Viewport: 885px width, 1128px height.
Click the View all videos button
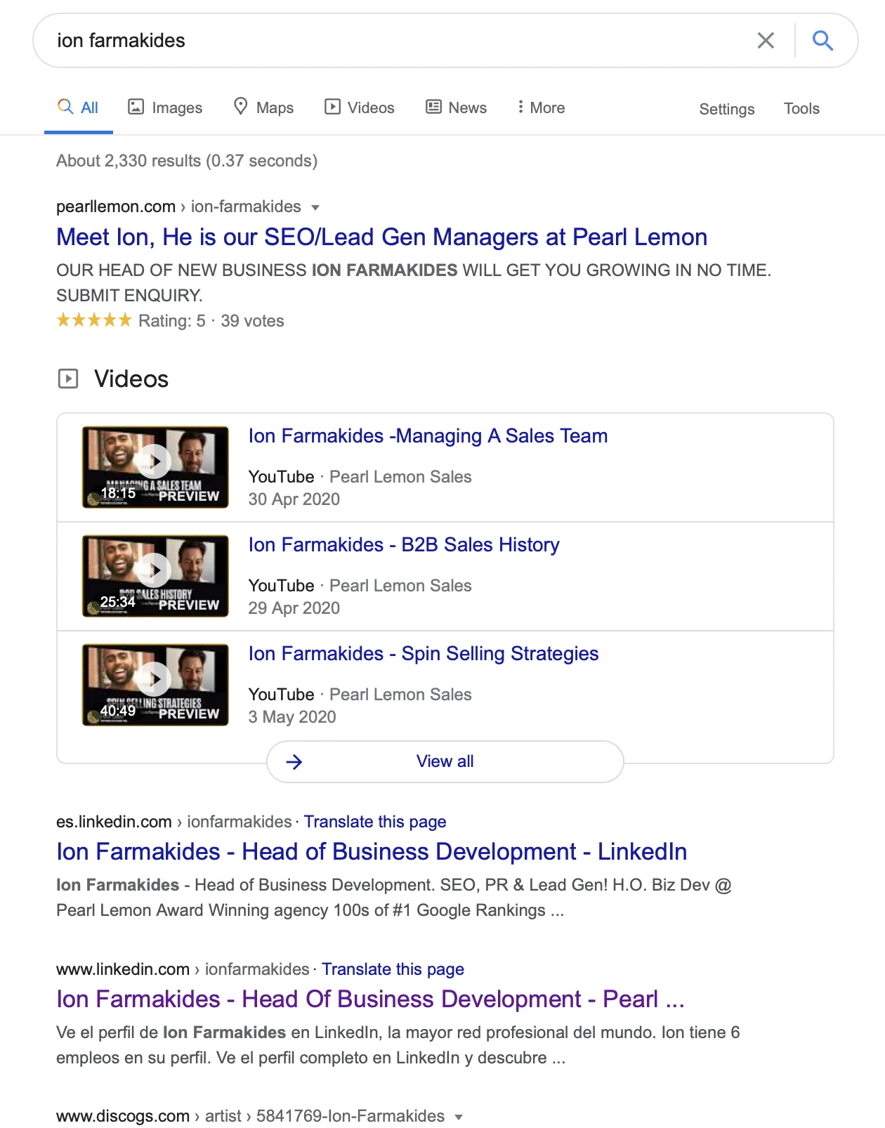click(x=445, y=761)
